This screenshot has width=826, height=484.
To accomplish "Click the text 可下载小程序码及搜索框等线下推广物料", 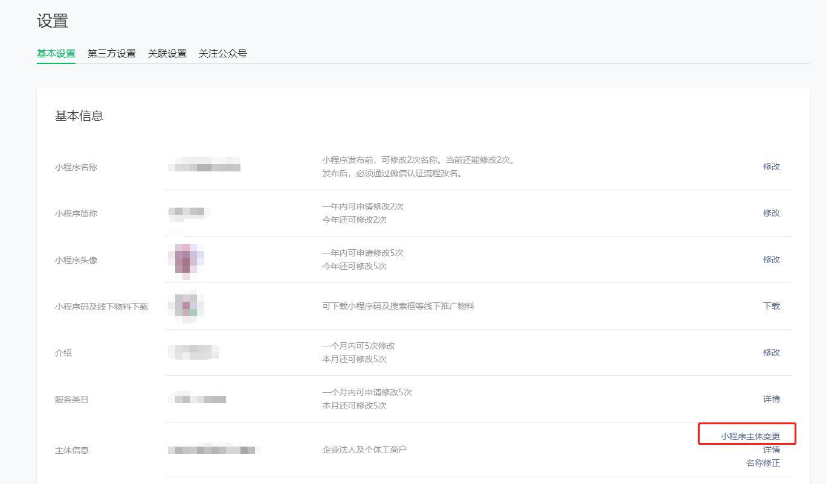I will click(x=399, y=306).
